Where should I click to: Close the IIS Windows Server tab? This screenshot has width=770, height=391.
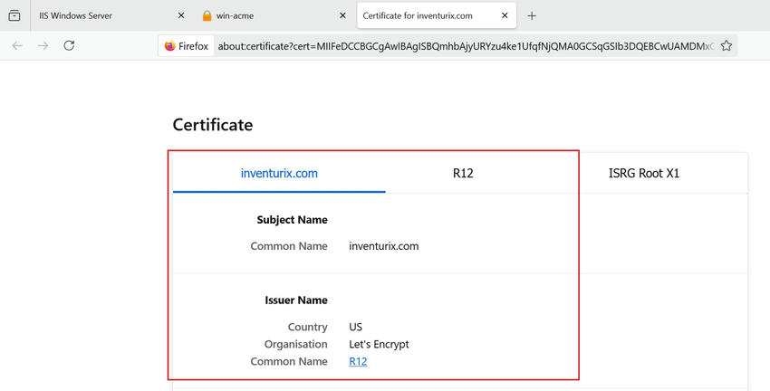pyautogui.click(x=181, y=15)
